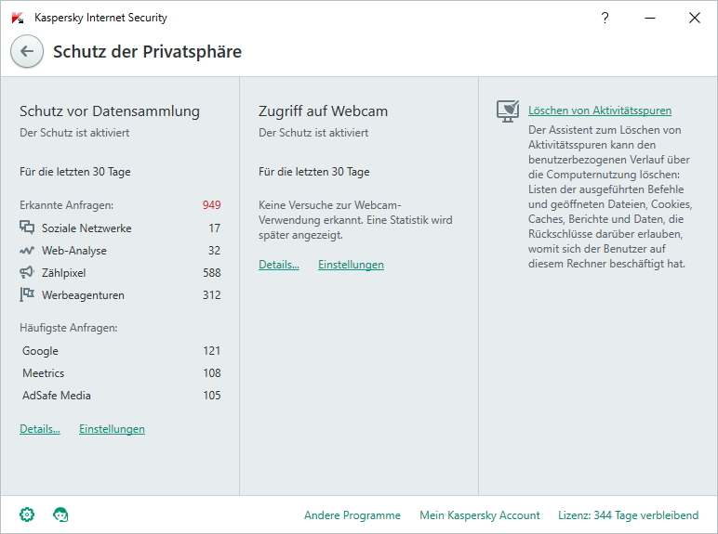718x534 pixels.
Task: Click the Google entry in Häufigste Anfragen
Action: [40, 351]
